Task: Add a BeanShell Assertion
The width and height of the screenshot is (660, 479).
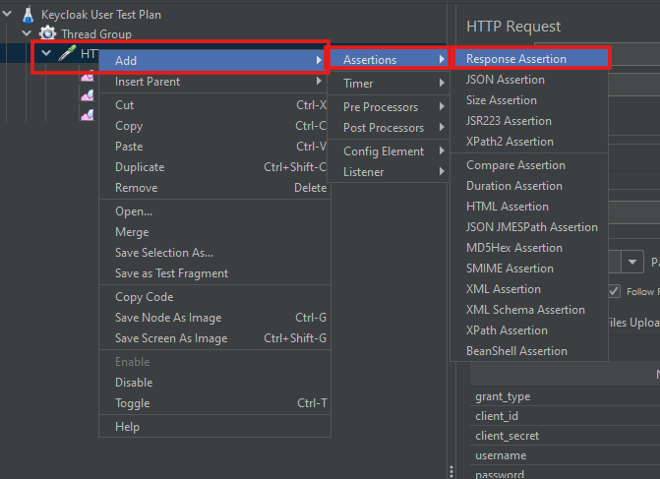Action: [x=529, y=350]
